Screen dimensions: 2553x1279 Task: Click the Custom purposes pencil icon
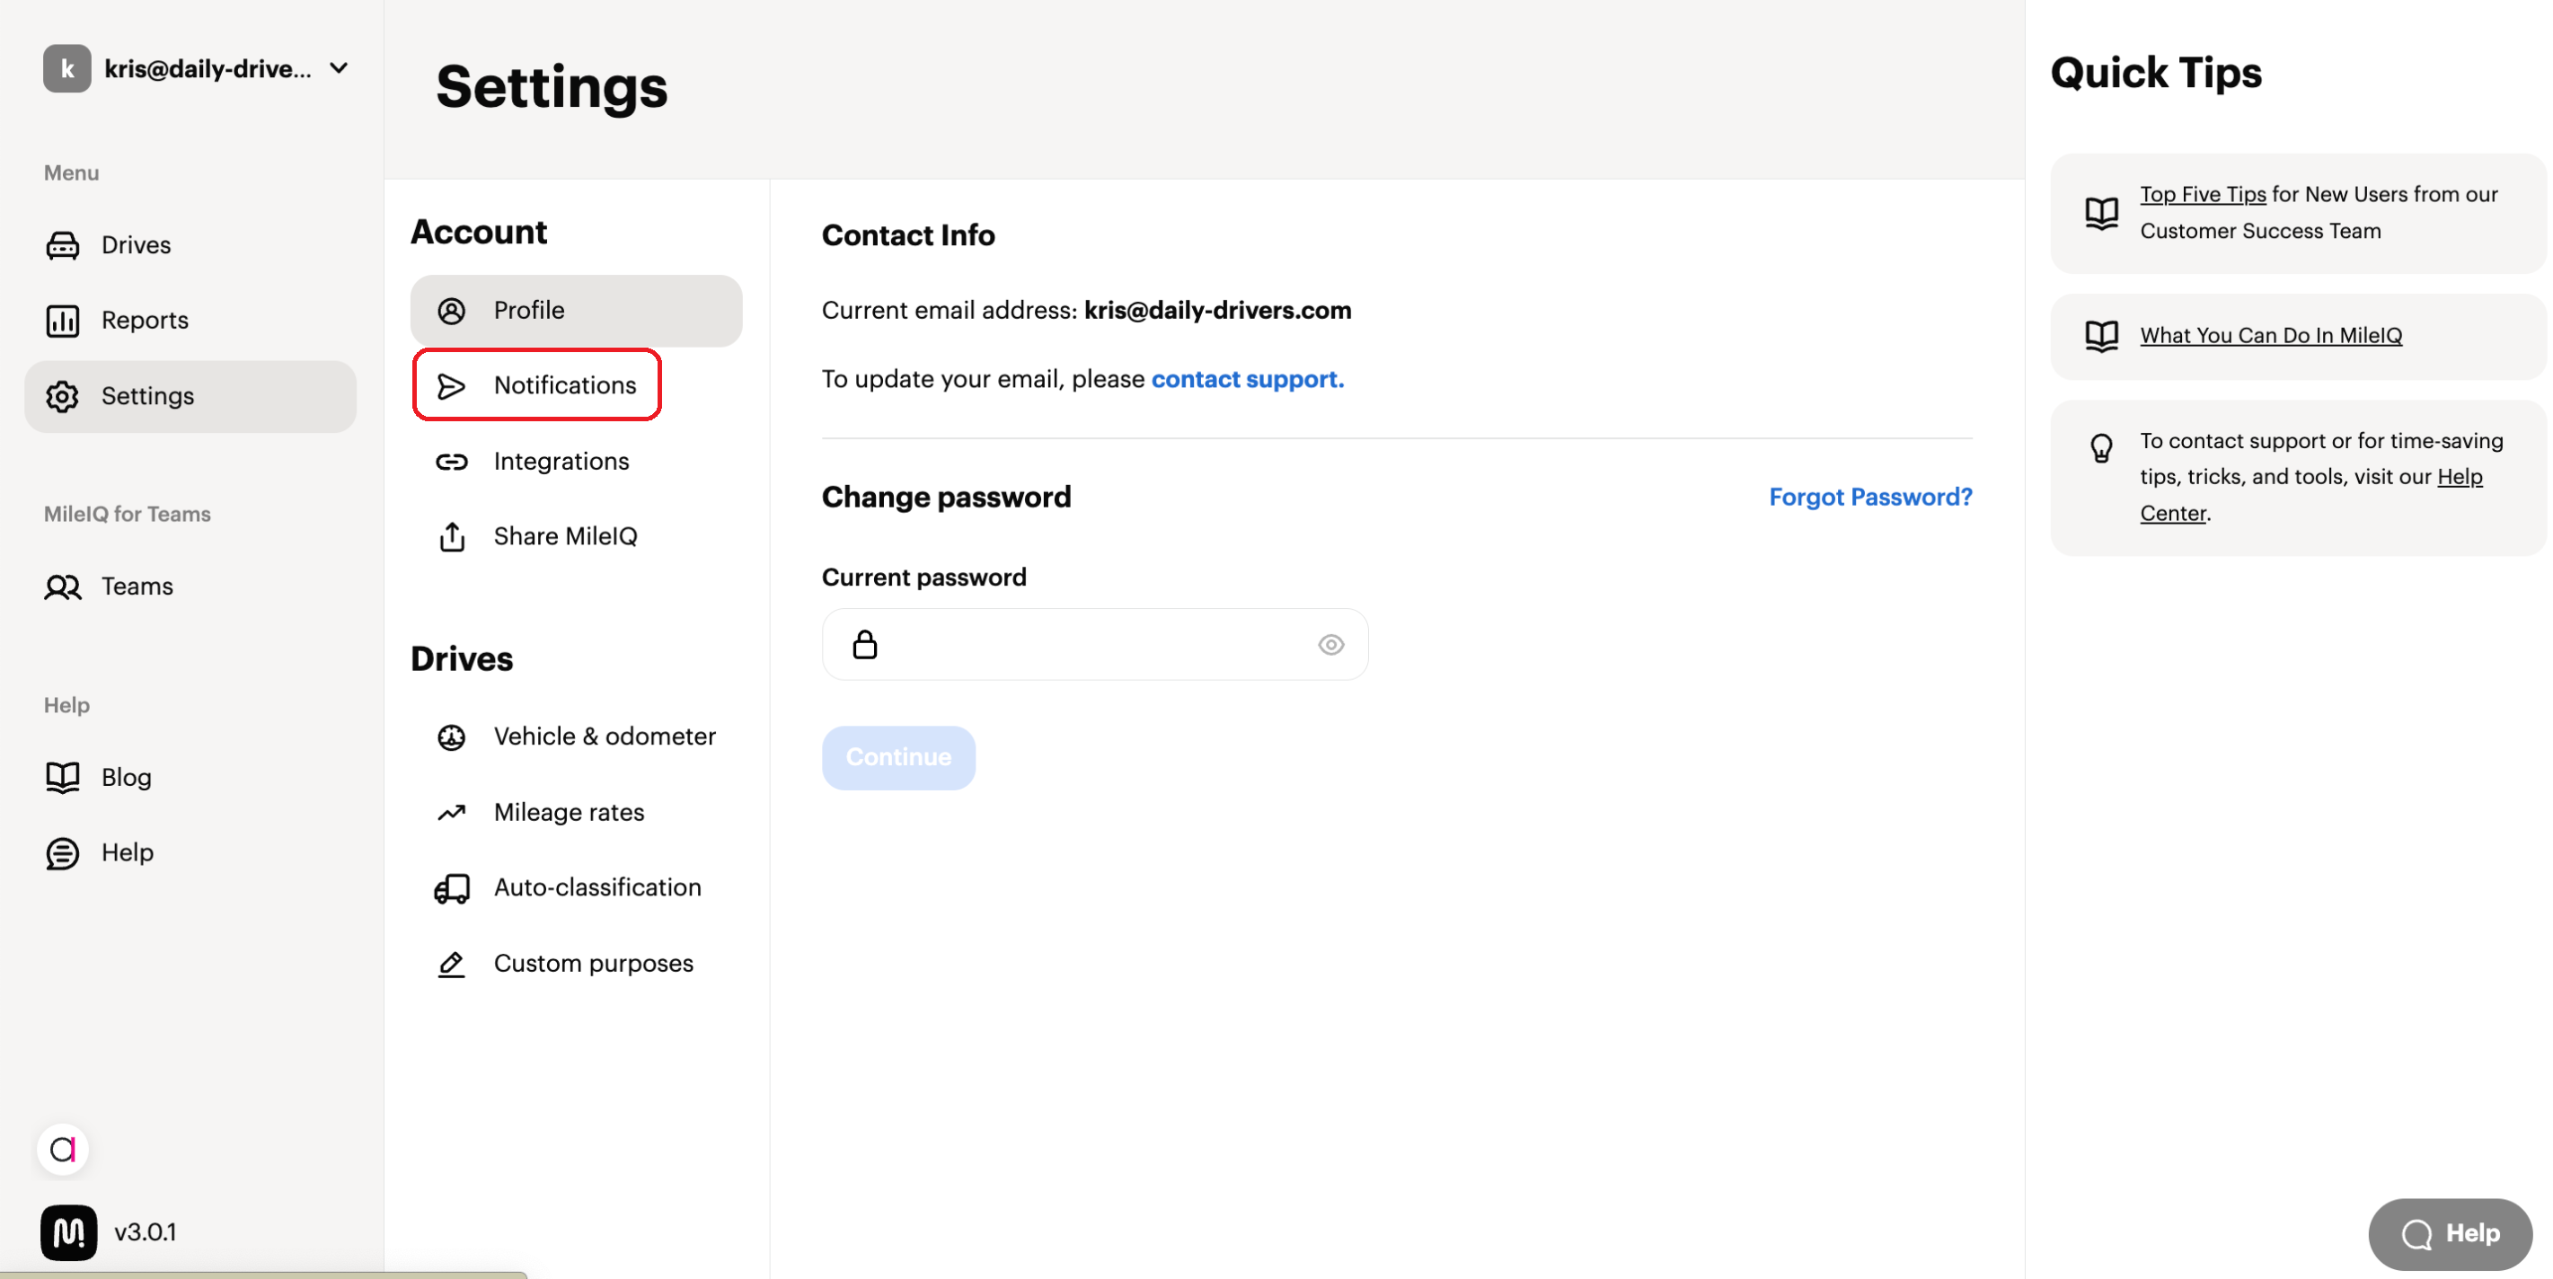point(451,964)
